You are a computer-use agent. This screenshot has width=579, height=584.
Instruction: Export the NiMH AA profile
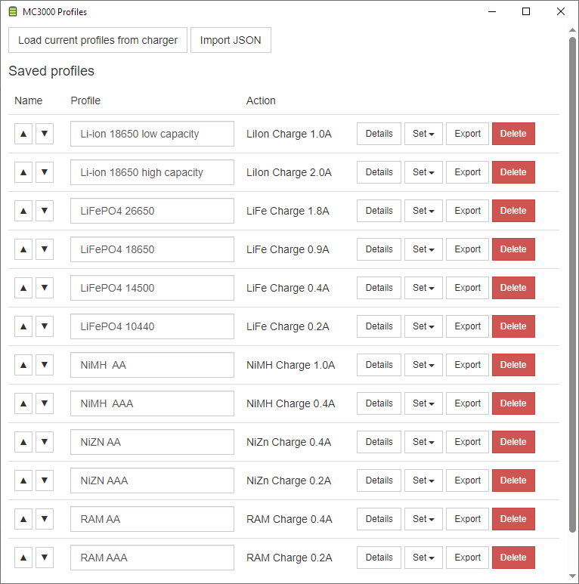(x=467, y=365)
